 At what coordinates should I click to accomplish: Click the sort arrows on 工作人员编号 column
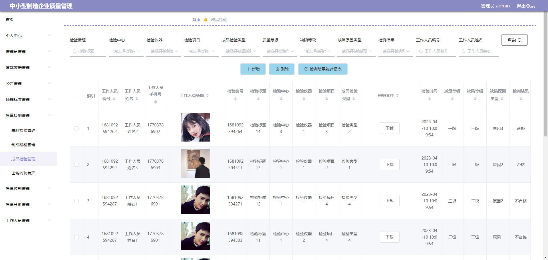point(114,99)
